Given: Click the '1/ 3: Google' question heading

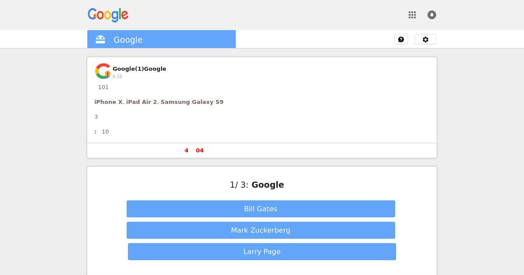Looking at the screenshot, I should [257, 185].
